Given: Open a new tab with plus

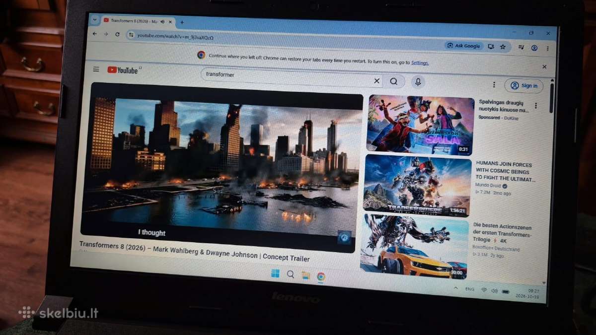Looking at the screenshot, I should tap(182, 22).
